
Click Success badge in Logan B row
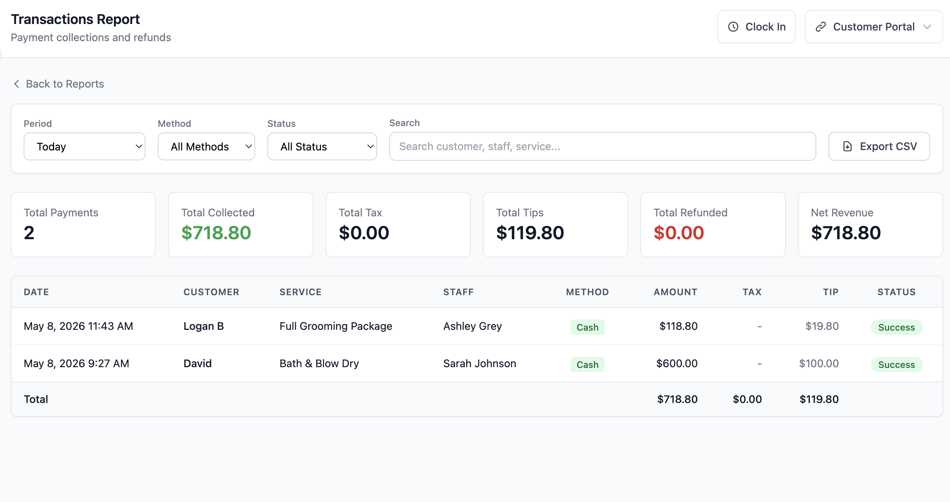896,327
